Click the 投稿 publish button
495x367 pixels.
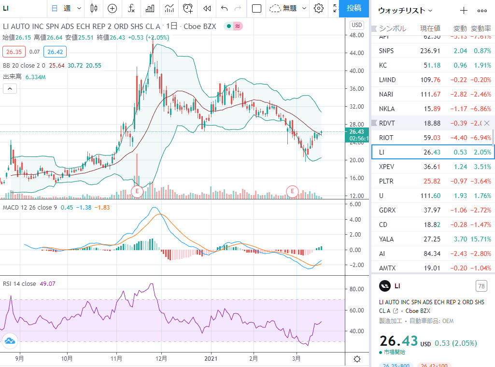[x=354, y=9]
